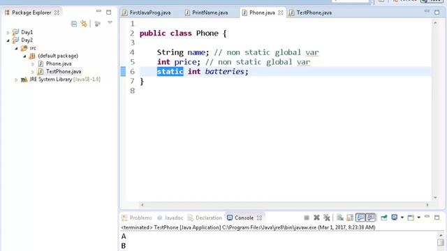This screenshot has height=251, width=447.
Task: Click editor vertical scrollbar down arrow
Action: pos(435,197)
